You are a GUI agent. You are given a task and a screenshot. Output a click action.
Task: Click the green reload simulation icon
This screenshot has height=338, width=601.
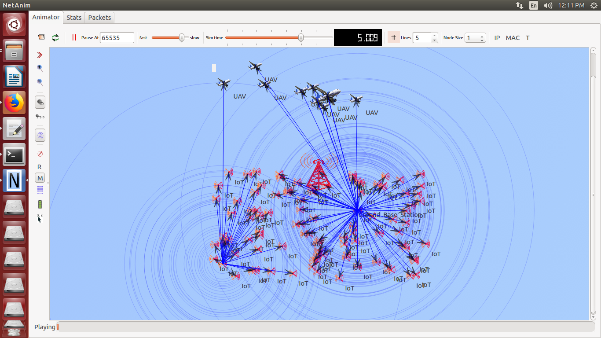55,38
